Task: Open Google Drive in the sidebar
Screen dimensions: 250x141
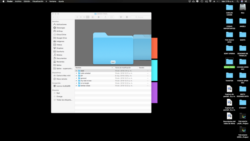Action: [x=62, y=38]
